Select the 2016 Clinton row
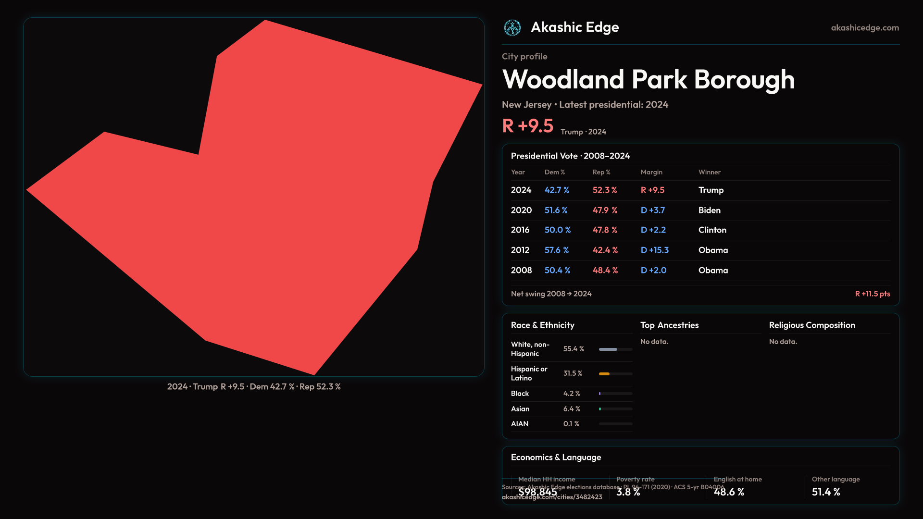The height and width of the screenshot is (519, 923). (x=700, y=230)
